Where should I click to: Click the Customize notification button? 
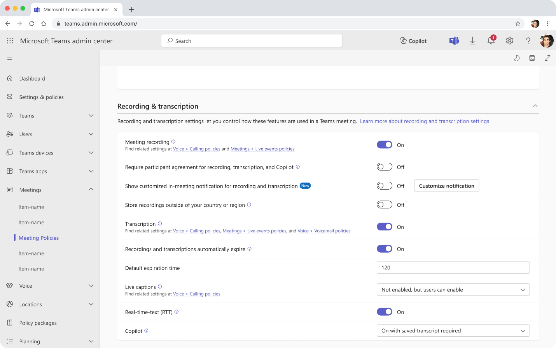(446, 186)
